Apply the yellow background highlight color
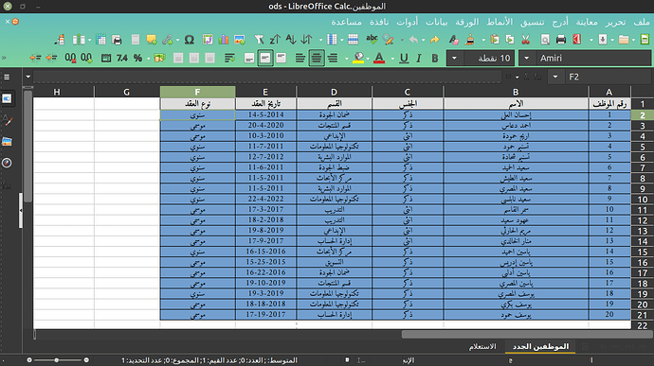The height and width of the screenshot is (366, 654). coord(358,58)
